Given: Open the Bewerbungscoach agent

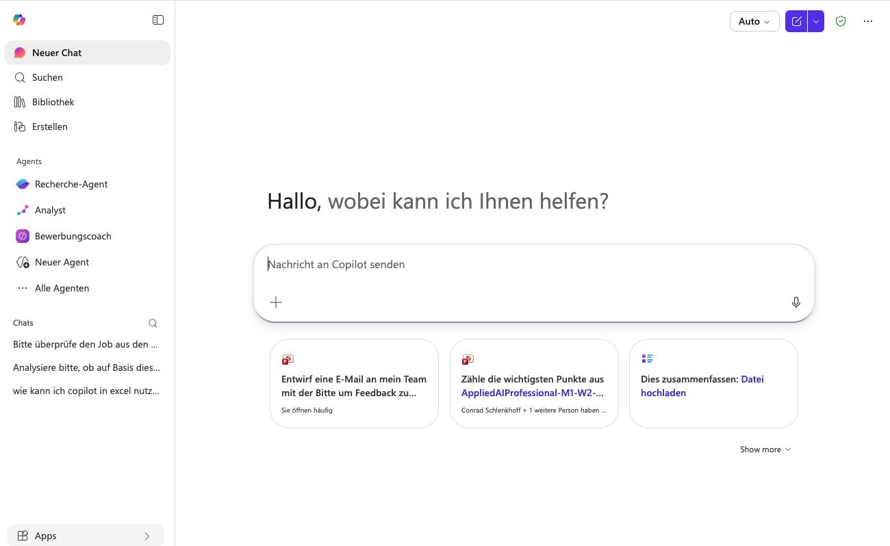Looking at the screenshot, I should (x=87, y=236).
